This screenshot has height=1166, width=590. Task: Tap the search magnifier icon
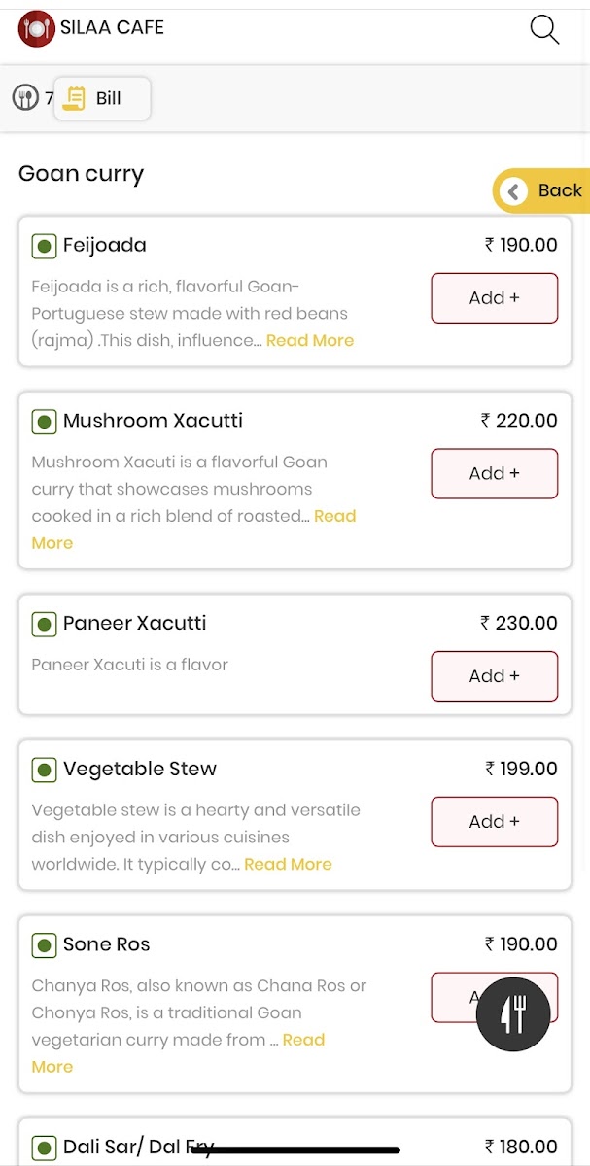tap(544, 29)
